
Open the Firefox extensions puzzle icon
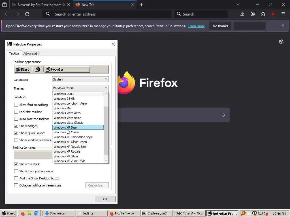(x=263, y=14)
